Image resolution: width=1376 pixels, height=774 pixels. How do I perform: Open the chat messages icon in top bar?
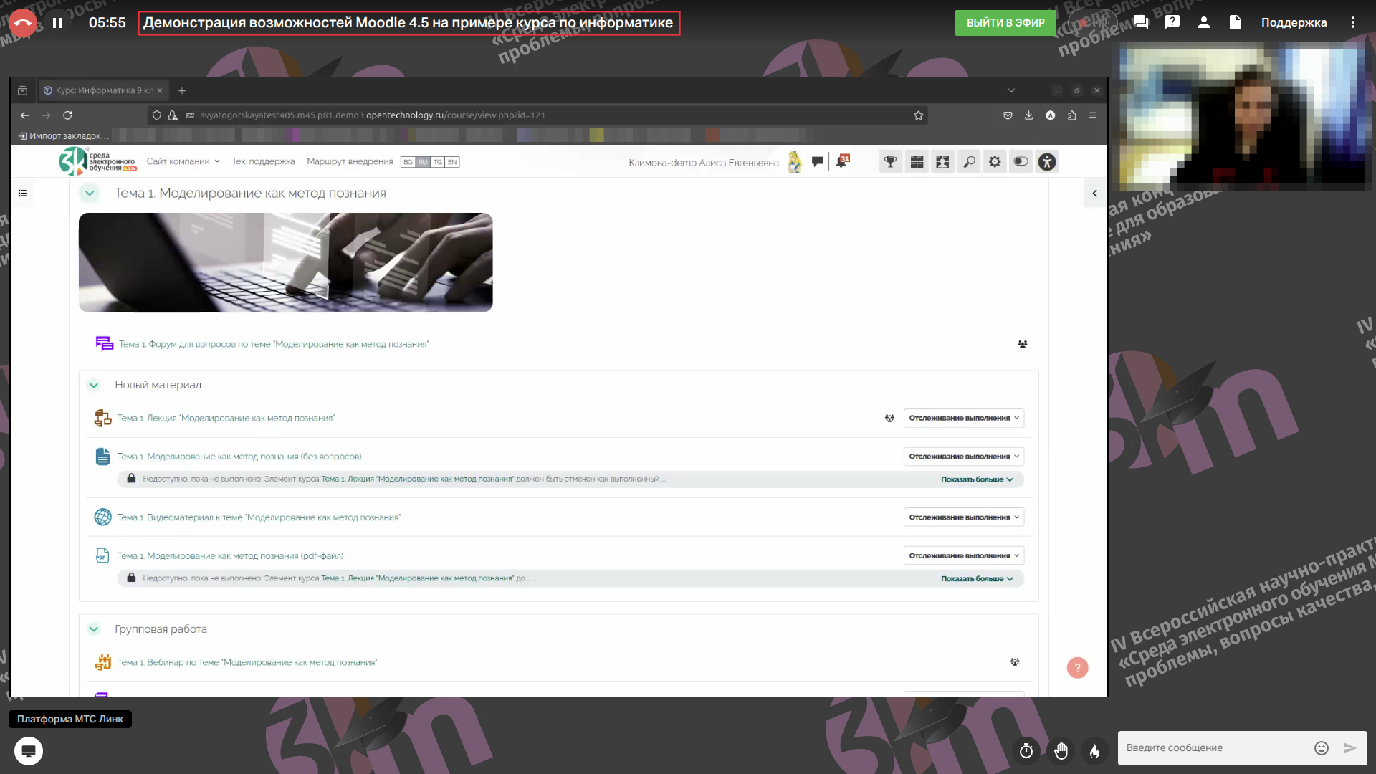click(1141, 23)
